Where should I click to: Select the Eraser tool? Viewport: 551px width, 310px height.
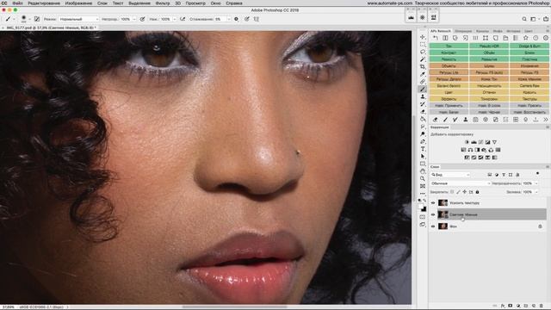pyautogui.click(x=423, y=111)
